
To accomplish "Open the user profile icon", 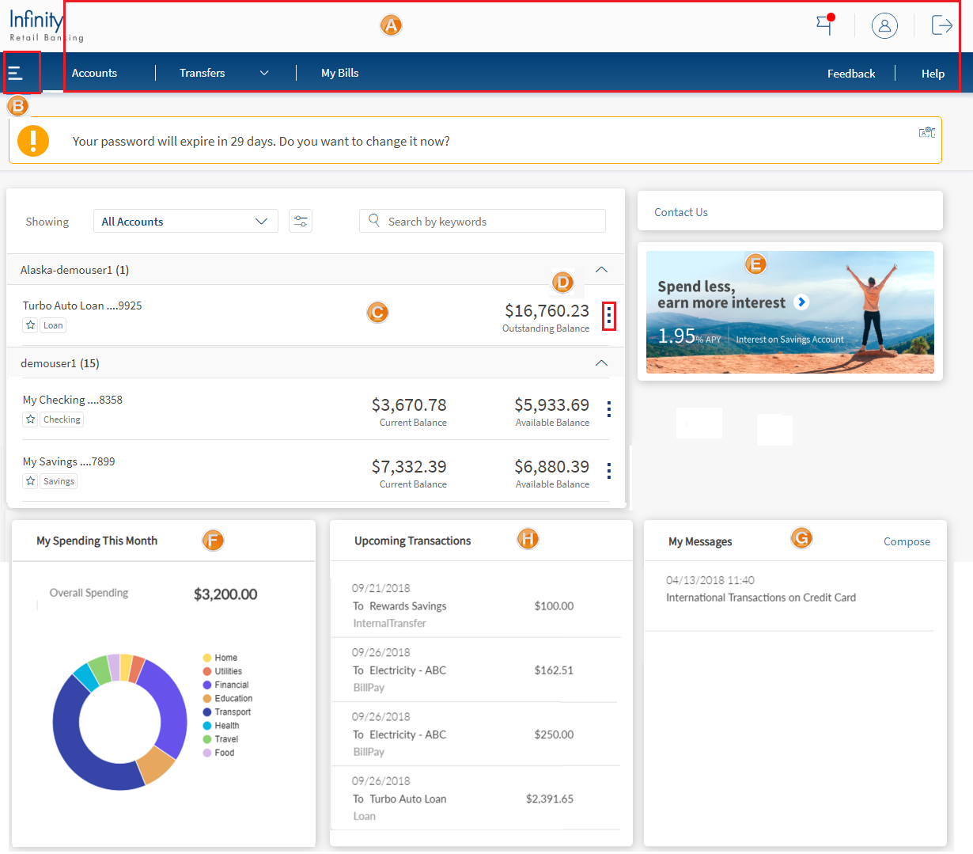I will (x=884, y=25).
